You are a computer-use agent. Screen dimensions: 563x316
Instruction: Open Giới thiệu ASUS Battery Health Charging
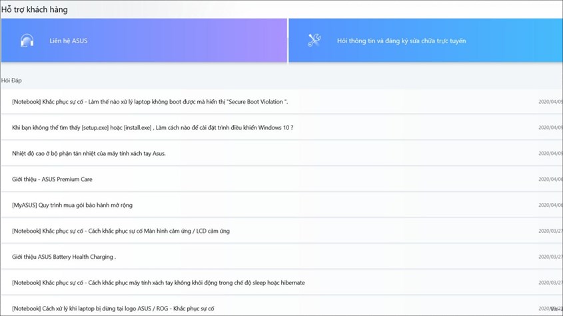[x=64, y=257]
